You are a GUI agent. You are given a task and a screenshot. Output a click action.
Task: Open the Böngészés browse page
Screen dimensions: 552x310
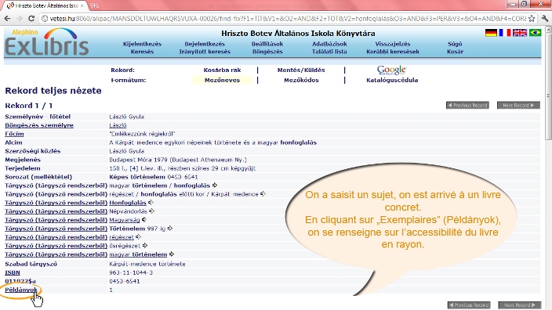pos(267,52)
